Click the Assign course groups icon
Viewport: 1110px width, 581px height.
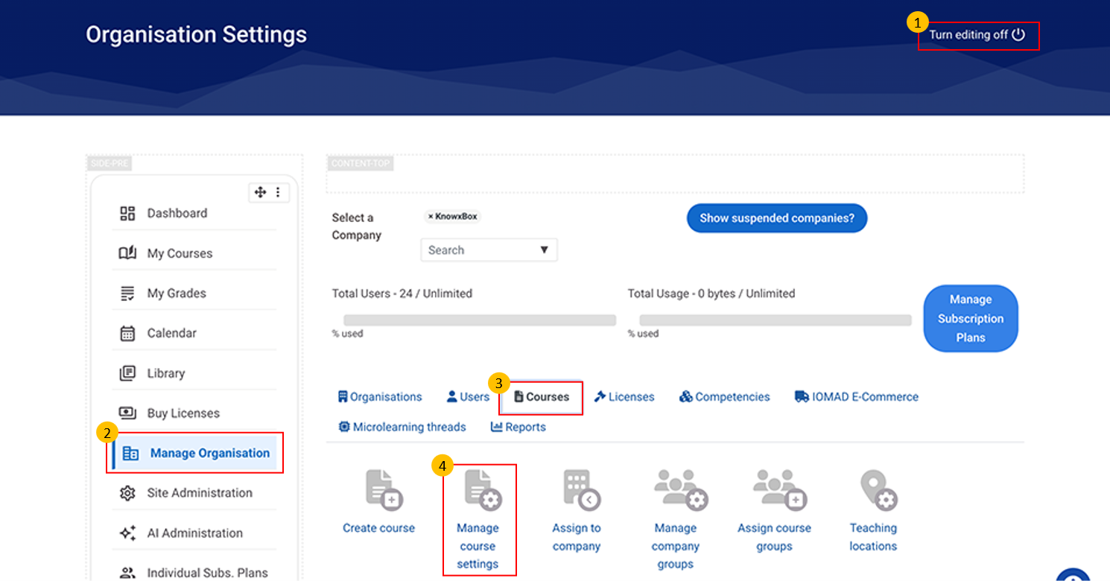coord(780,490)
